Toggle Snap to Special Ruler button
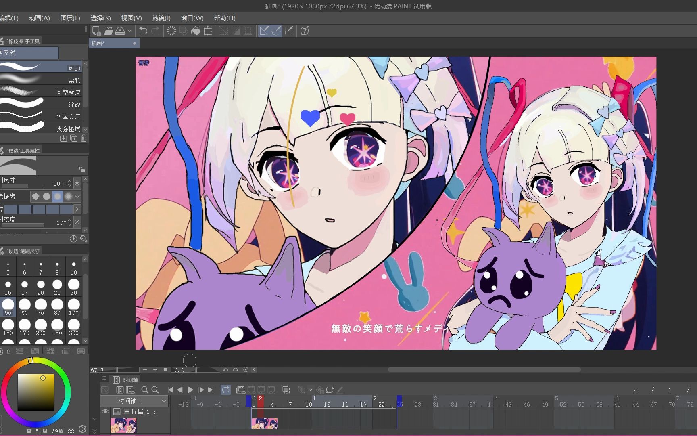Viewport: 697px width, 436px height. point(277,31)
